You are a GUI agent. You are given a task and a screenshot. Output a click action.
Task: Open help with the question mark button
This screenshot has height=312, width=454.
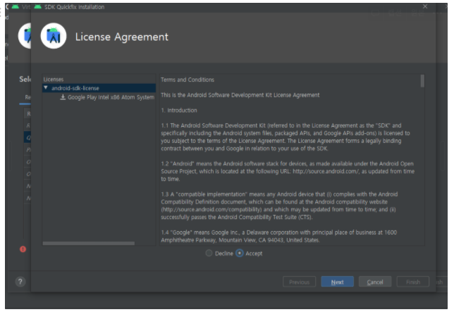(x=20, y=282)
